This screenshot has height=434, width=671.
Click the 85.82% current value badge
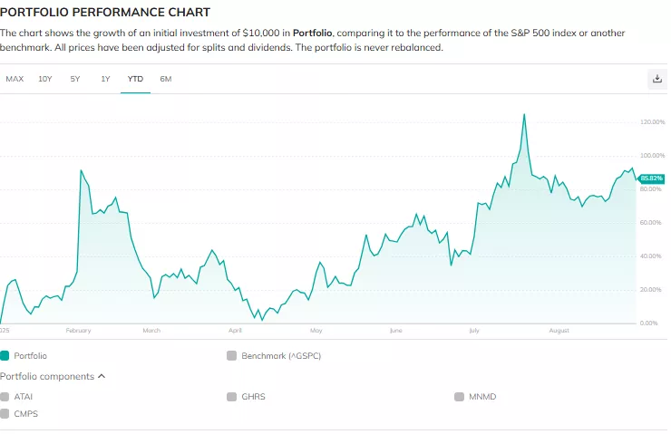[652, 178]
